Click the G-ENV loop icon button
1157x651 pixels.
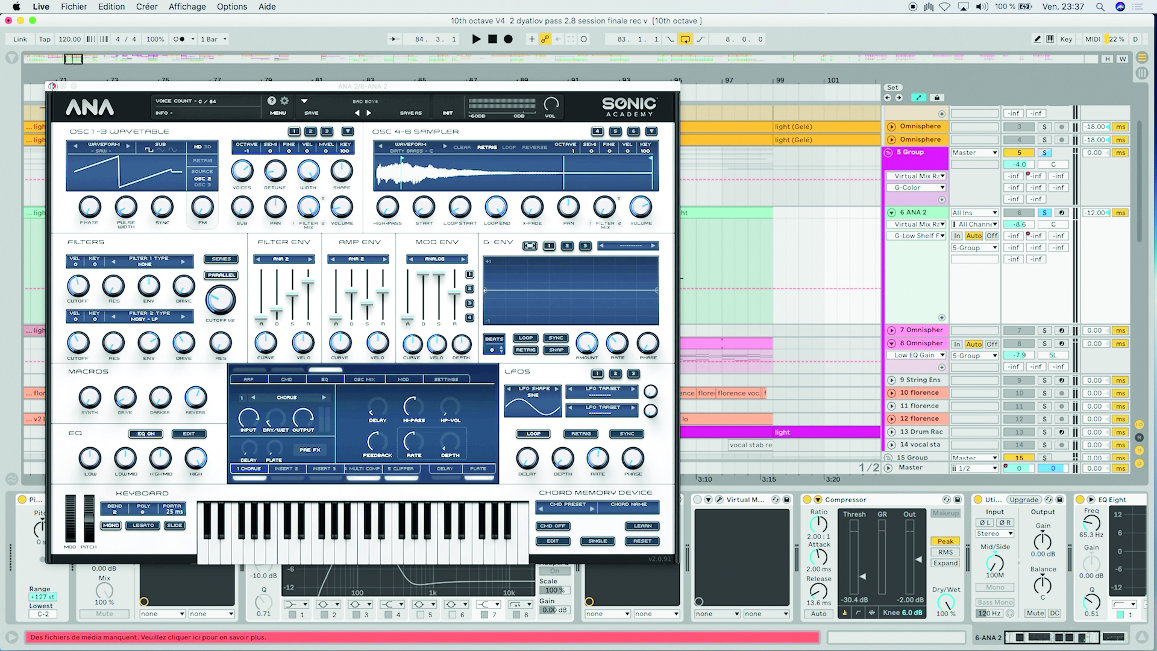pos(530,245)
